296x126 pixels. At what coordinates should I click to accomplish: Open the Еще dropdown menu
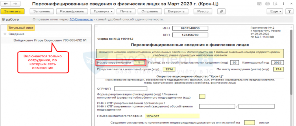click(275, 11)
